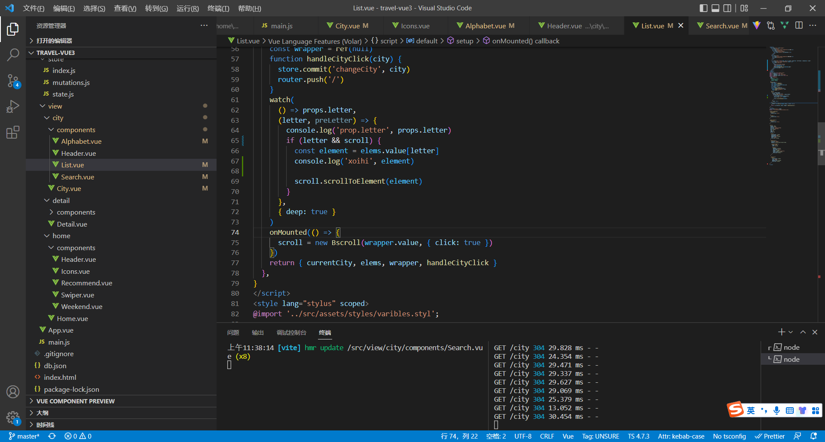The width and height of the screenshot is (825, 442).
Task: Open the new terminal launch profile dropdown
Action: tap(791, 332)
